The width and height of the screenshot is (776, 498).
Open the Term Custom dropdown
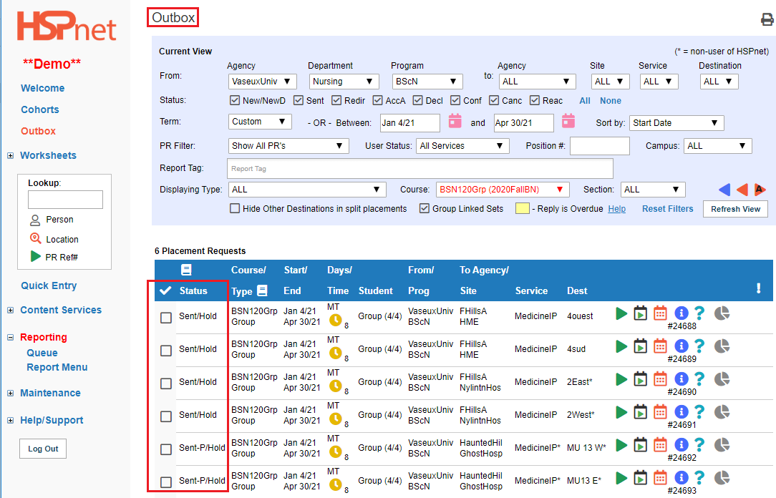pos(260,122)
